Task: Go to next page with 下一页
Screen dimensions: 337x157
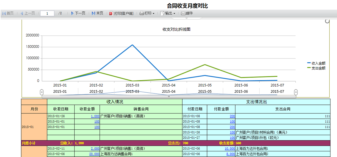Action: click(x=78, y=13)
